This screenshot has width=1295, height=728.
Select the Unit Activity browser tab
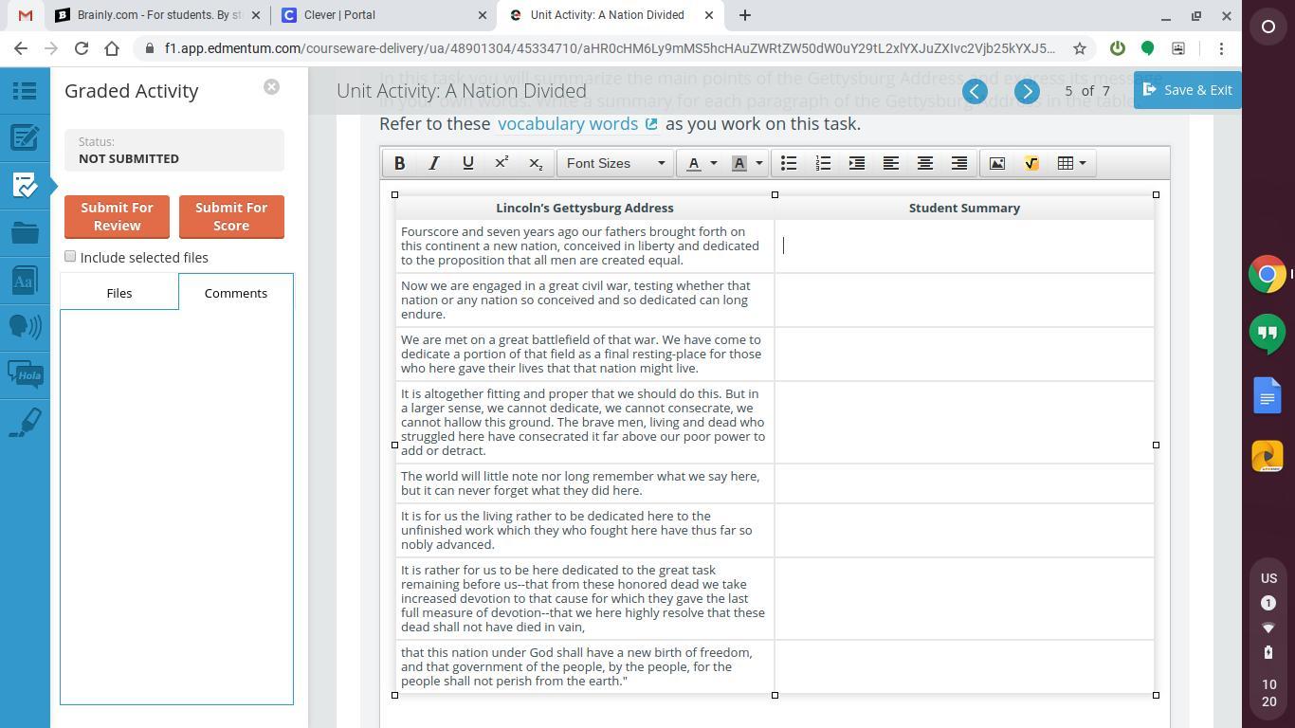tap(611, 15)
